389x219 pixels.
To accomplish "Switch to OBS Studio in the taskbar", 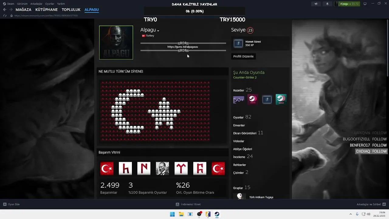I will [x=199, y=214].
